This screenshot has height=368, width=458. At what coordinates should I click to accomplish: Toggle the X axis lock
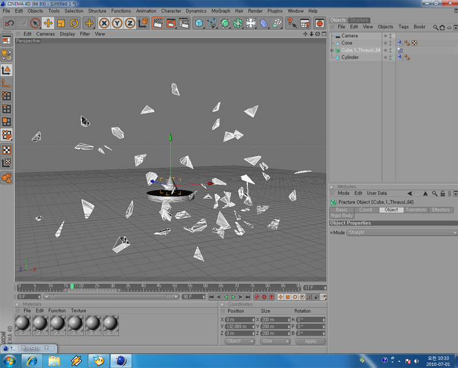coord(104,23)
